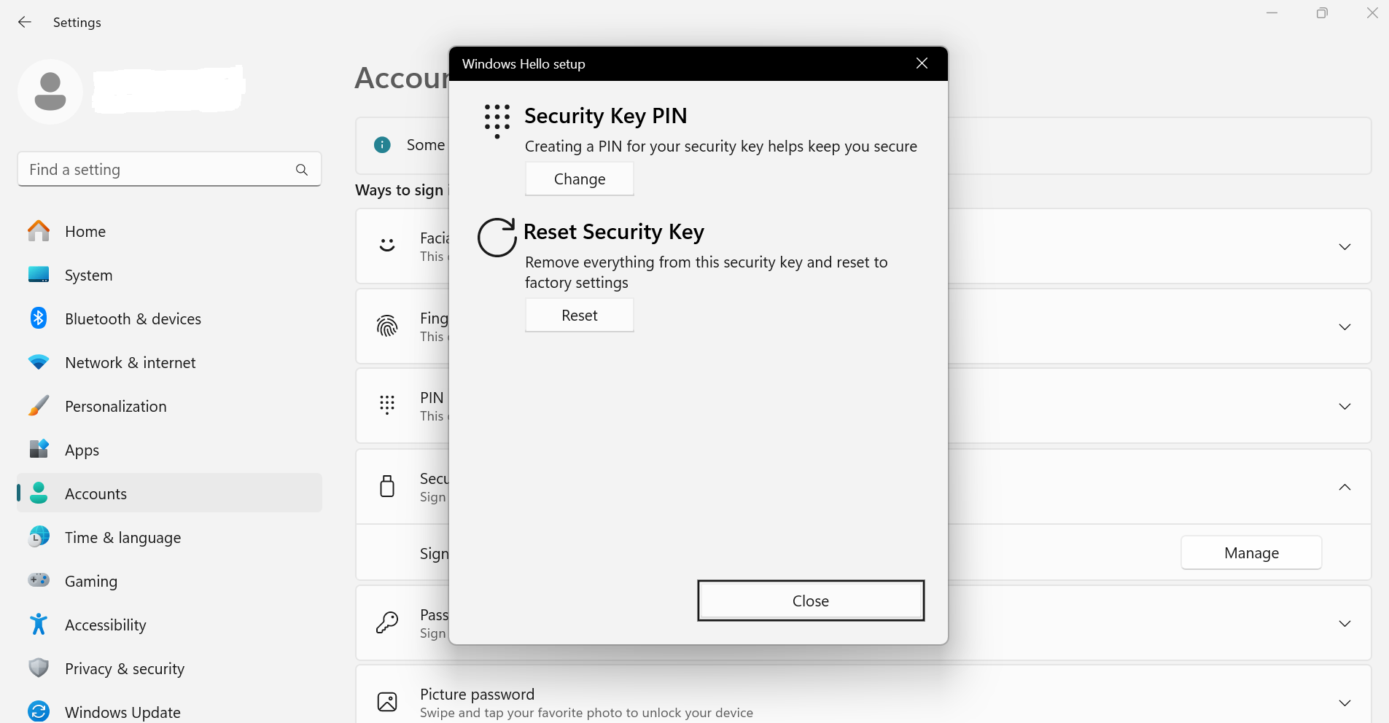This screenshot has height=723, width=1389.
Task: Click the Accessibility figure icon
Action: (x=39, y=625)
